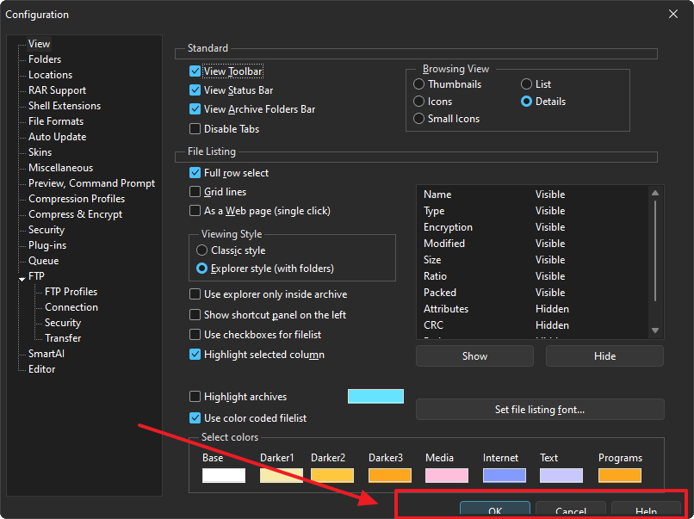
Task: Change the Internet color swatch
Action: (x=505, y=476)
